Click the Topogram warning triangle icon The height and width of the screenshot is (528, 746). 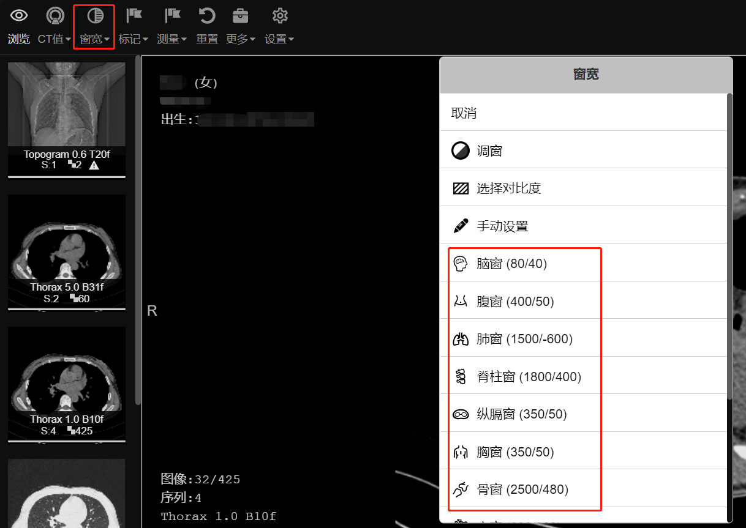(94, 165)
